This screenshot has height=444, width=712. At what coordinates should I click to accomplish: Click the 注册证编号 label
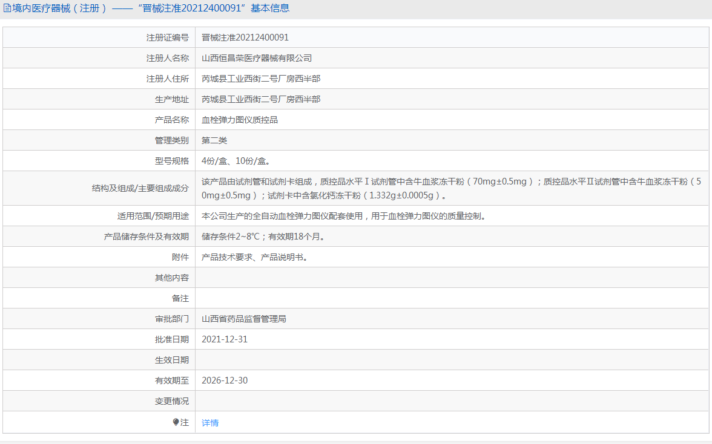coord(168,38)
